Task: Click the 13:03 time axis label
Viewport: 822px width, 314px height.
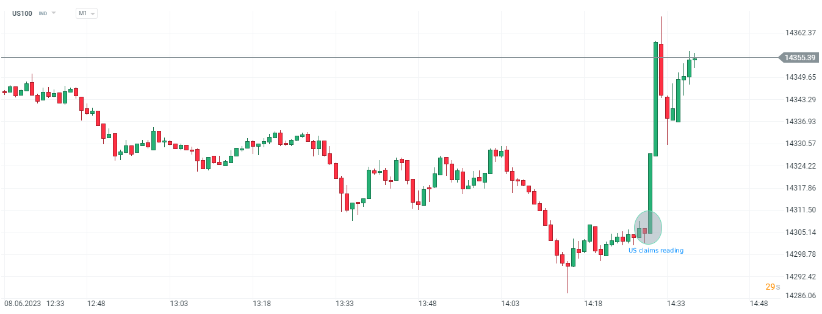Action: [x=179, y=304]
